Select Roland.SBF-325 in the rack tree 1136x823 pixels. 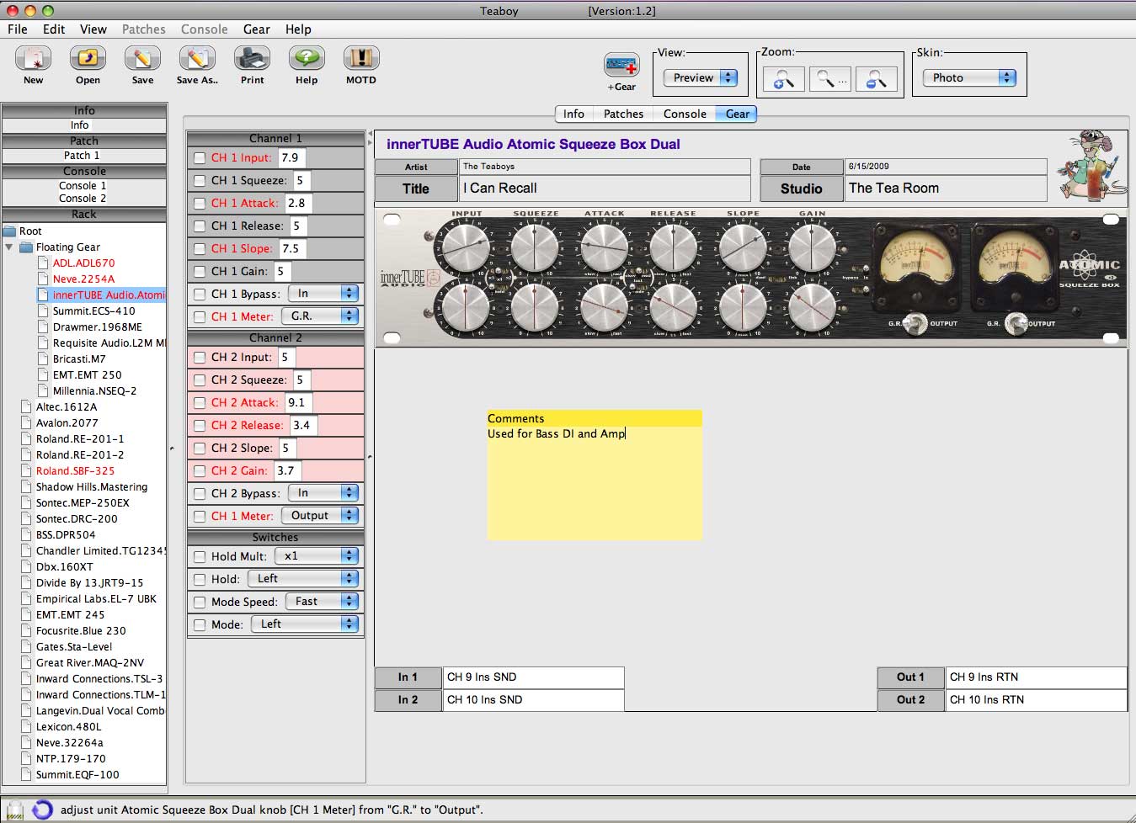(x=75, y=471)
